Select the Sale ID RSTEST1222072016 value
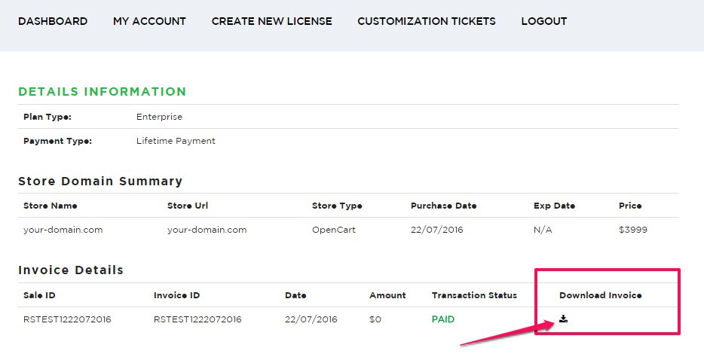 (67, 319)
